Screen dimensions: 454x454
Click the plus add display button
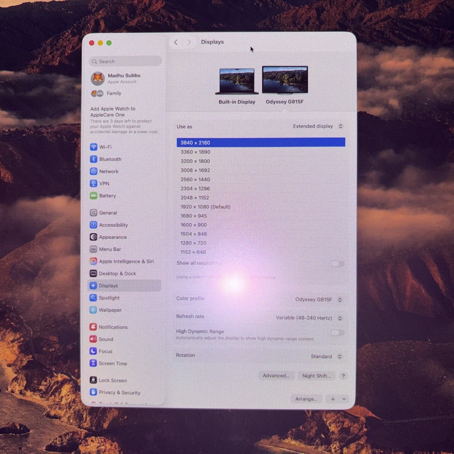332,399
